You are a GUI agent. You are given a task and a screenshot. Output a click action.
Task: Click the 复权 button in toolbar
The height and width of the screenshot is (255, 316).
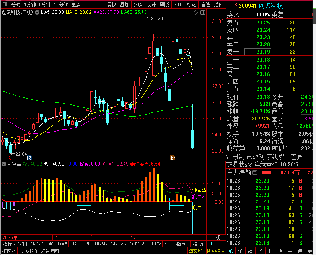(x=111, y=5)
